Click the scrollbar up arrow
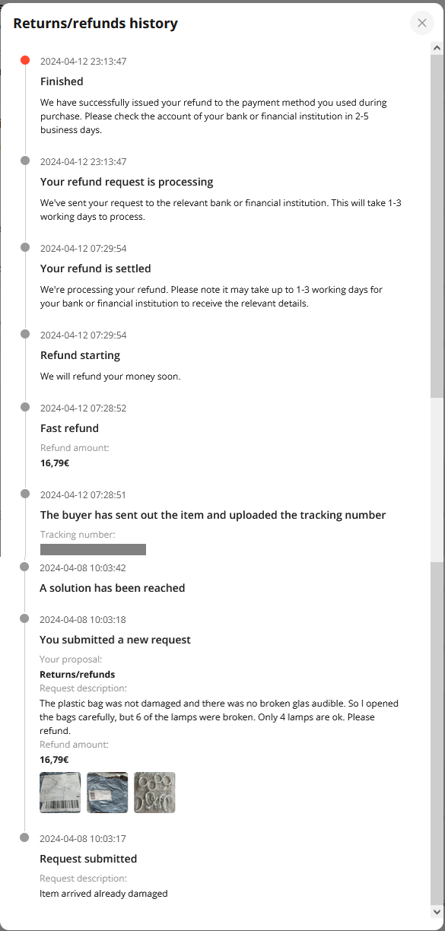 pyautogui.click(x=437, y=48)
